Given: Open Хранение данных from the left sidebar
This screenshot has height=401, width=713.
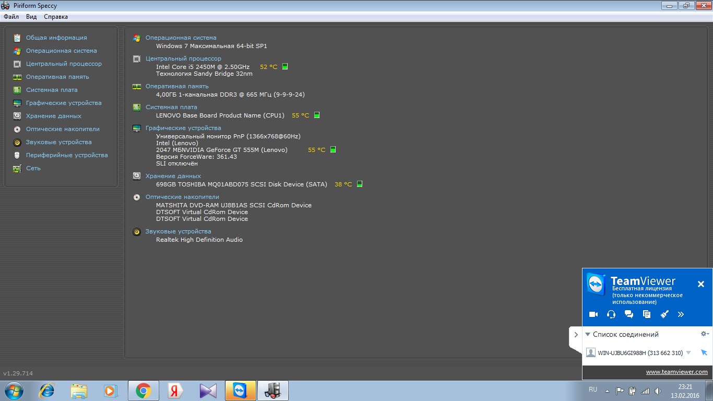Looking at the screenshot, I should 54,116.
